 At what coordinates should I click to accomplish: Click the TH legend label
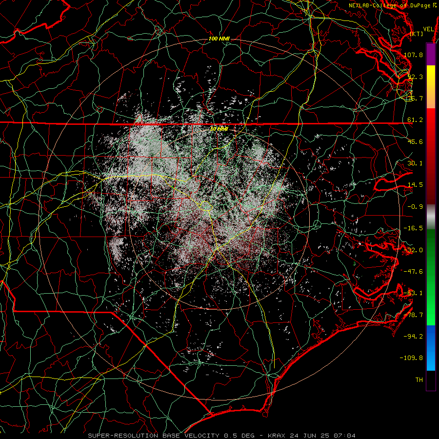(x=419, y=380)
